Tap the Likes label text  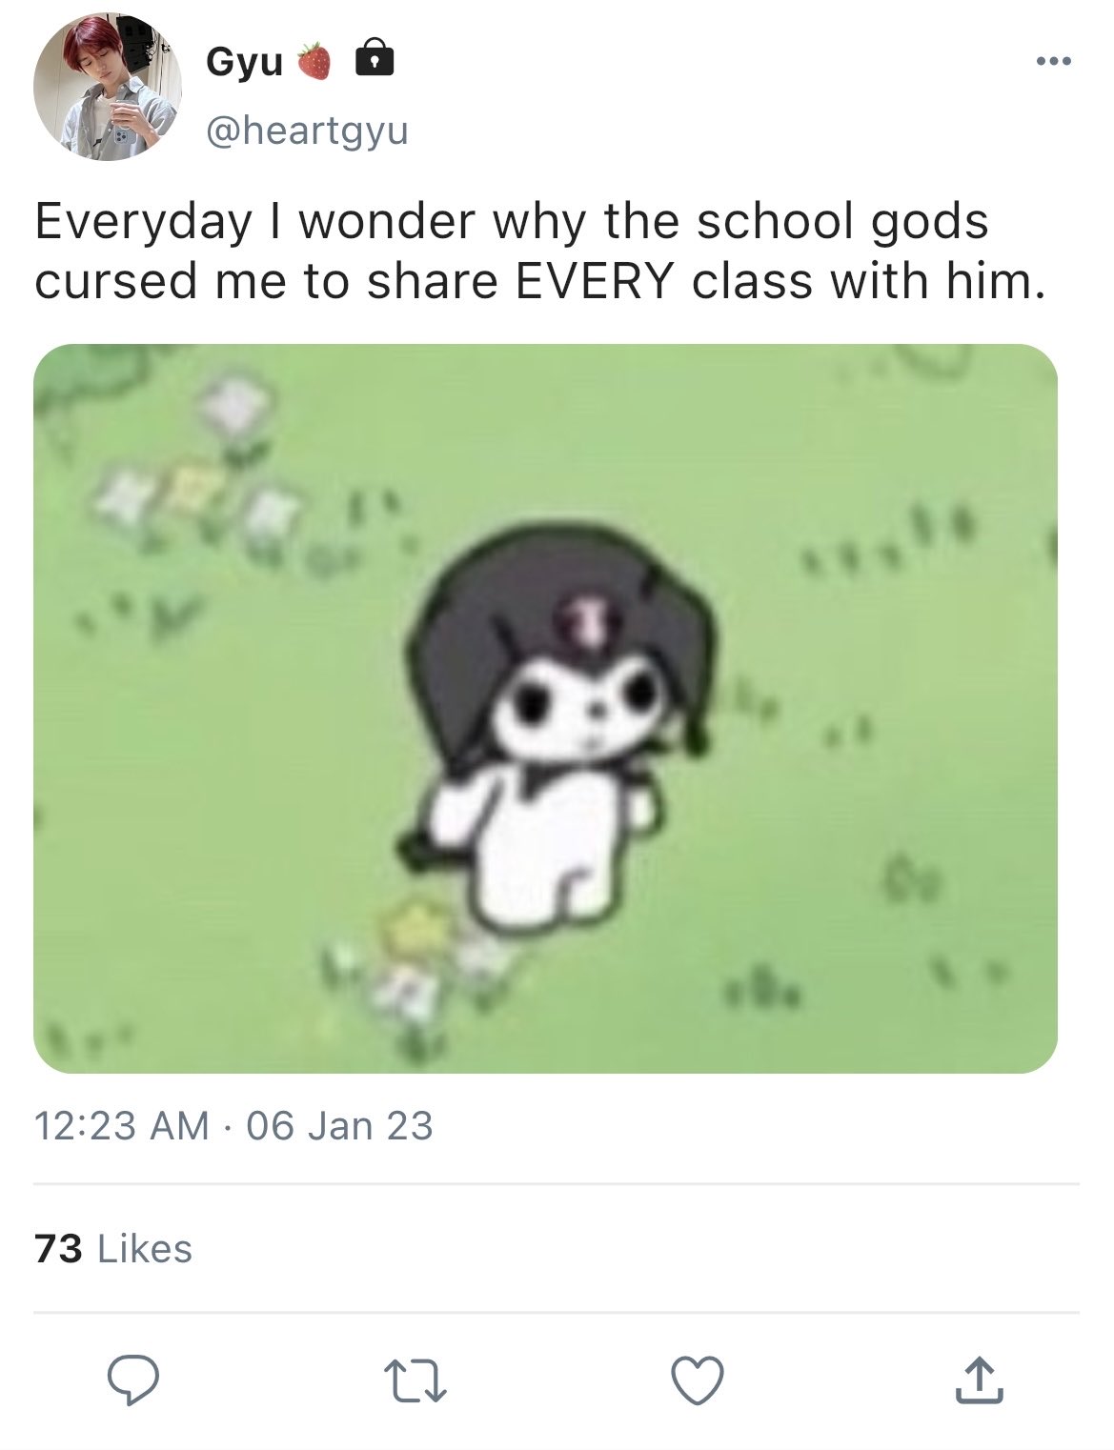(145, 1248)
